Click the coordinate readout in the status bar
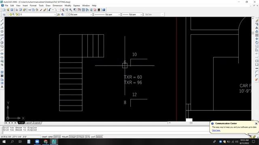Viewport: 259px width, 145px height. tap(21, 137)
